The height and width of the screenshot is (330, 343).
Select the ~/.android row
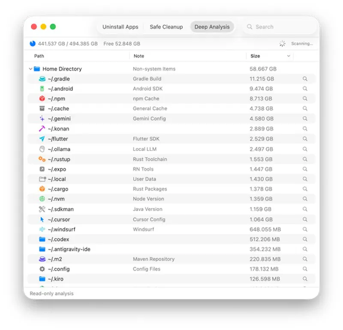171,89
